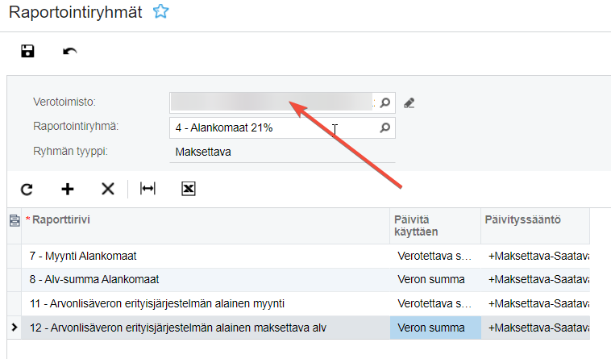Open the grid row selector header icon
This screenshot has width=611, height=359.
(x=14, y=220)
